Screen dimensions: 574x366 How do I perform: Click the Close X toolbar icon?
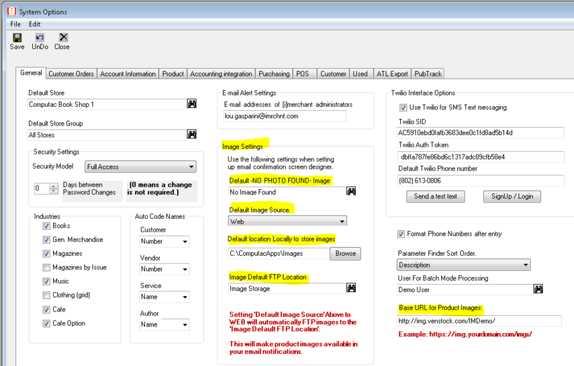64,37
